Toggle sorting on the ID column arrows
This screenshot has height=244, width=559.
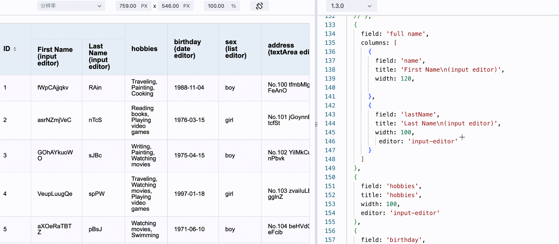pos(15,48)
